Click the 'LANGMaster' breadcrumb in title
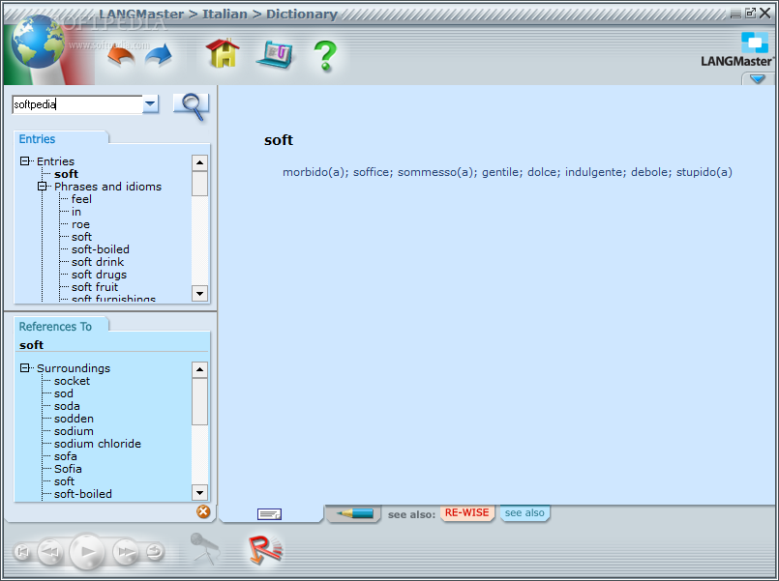 (x=141, y=14)
